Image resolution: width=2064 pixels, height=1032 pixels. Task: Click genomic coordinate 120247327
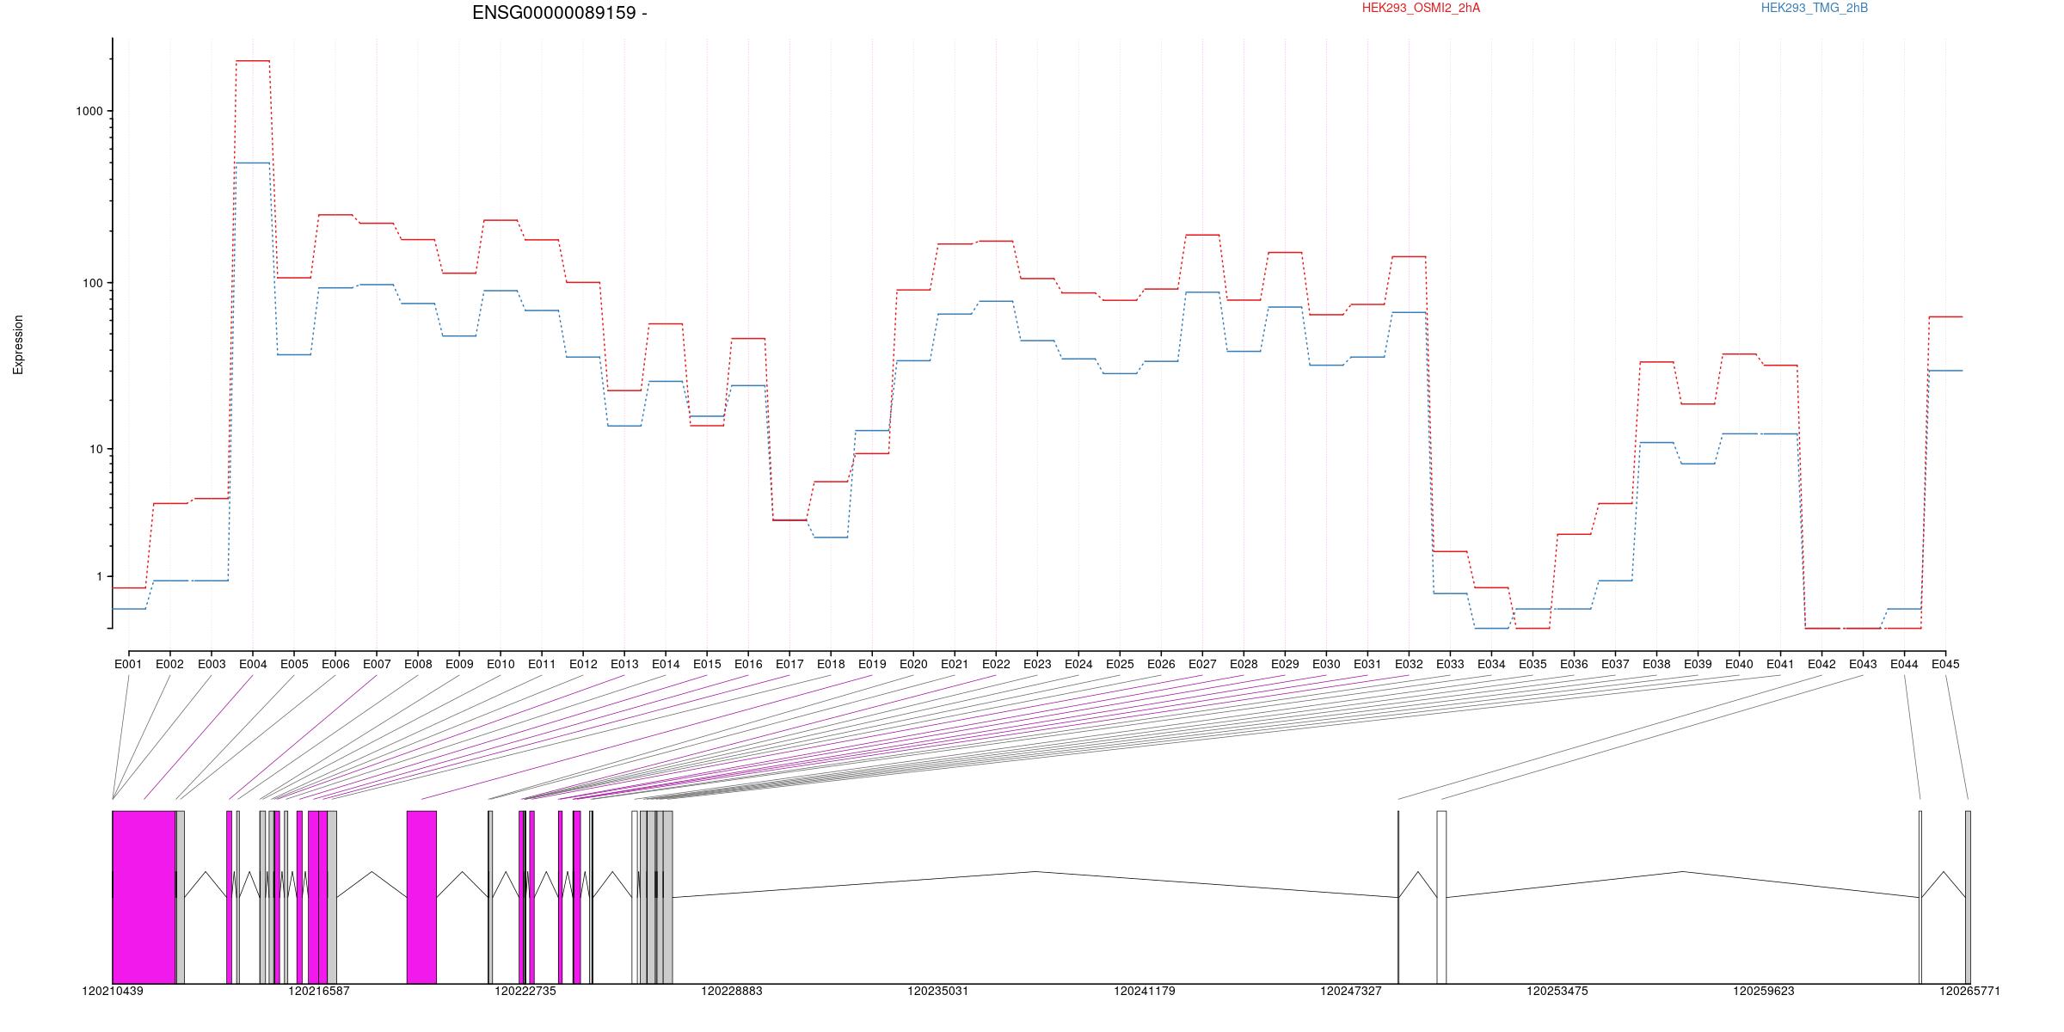(1351, 991)
